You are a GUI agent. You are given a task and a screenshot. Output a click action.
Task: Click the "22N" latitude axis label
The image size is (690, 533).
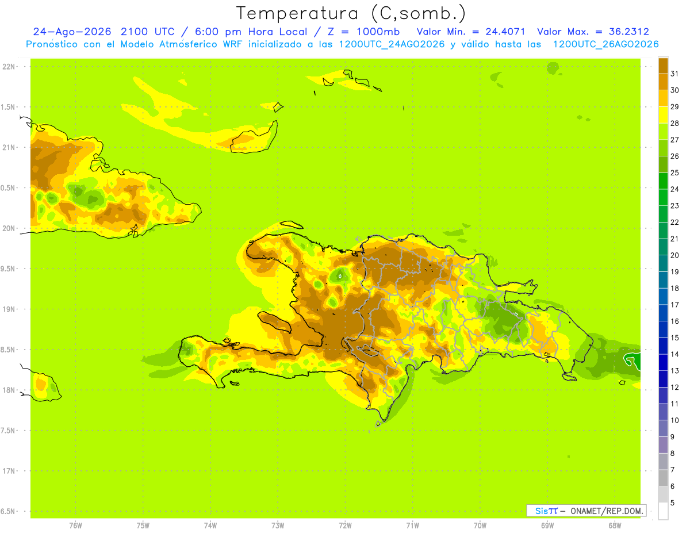click(10, 67)
